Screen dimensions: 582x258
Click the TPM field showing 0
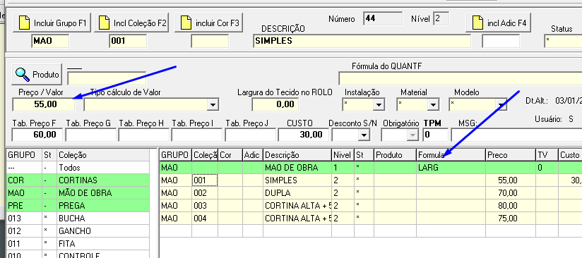coord(435,135)
